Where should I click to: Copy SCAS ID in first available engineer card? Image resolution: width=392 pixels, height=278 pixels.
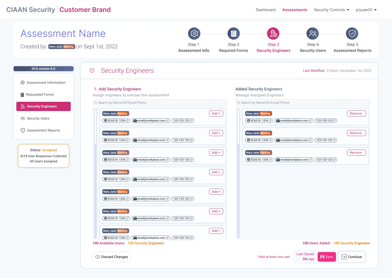(x=127, y=121)
